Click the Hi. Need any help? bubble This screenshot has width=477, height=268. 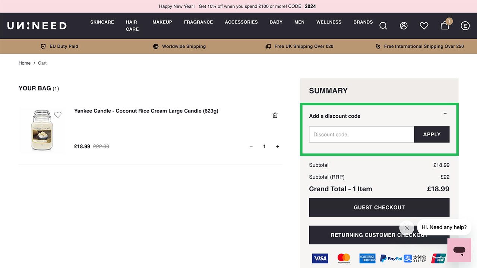click(444, 227)
